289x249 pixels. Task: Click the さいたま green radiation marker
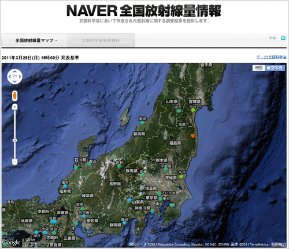[x=160, y=193]
